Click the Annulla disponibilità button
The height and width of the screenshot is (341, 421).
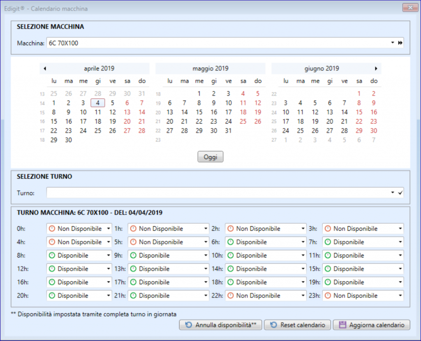tap(220, 325)
